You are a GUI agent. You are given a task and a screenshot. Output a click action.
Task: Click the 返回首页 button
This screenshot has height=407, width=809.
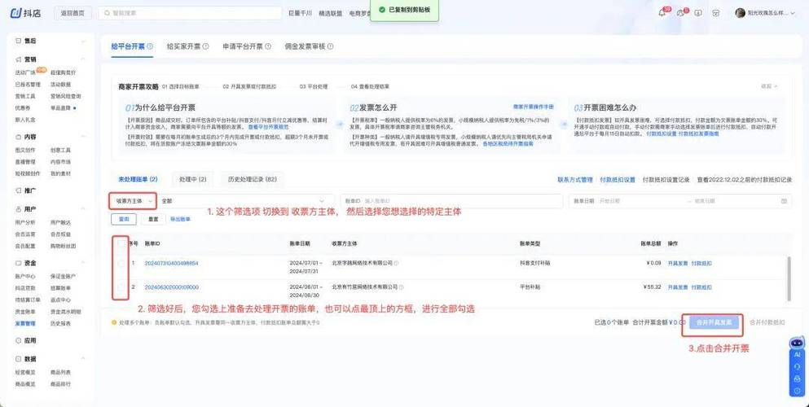tap(73, 13)
